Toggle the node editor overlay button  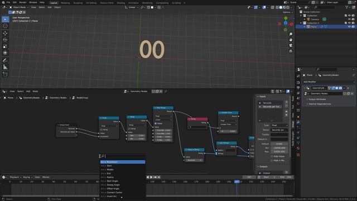288,92
